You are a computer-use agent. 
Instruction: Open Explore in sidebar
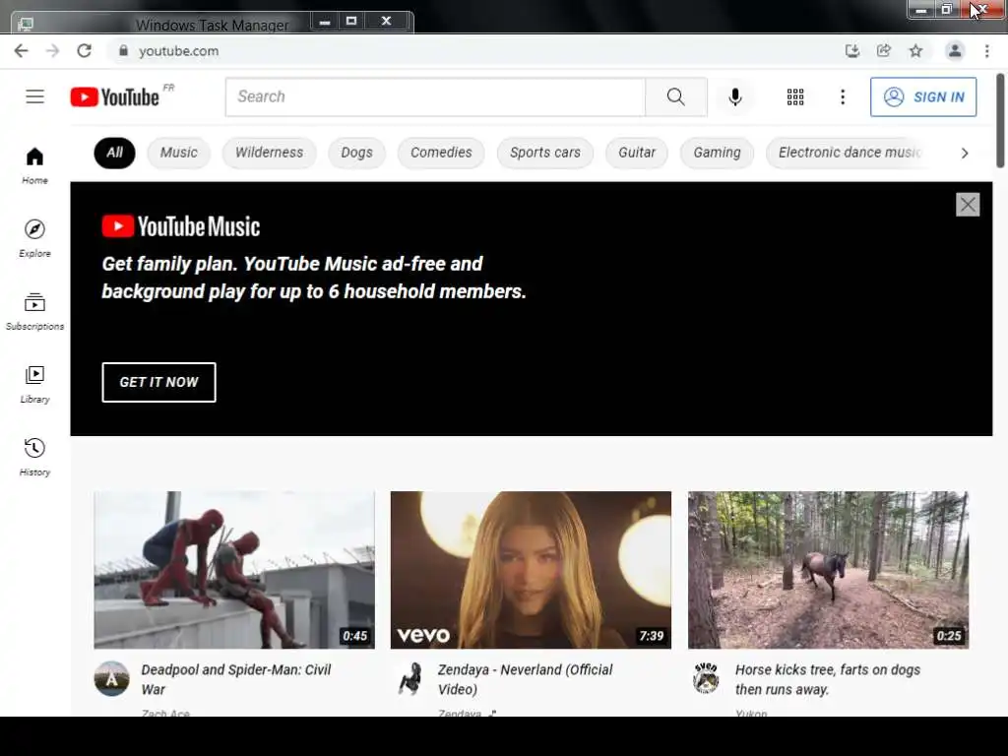click(34, 238)
